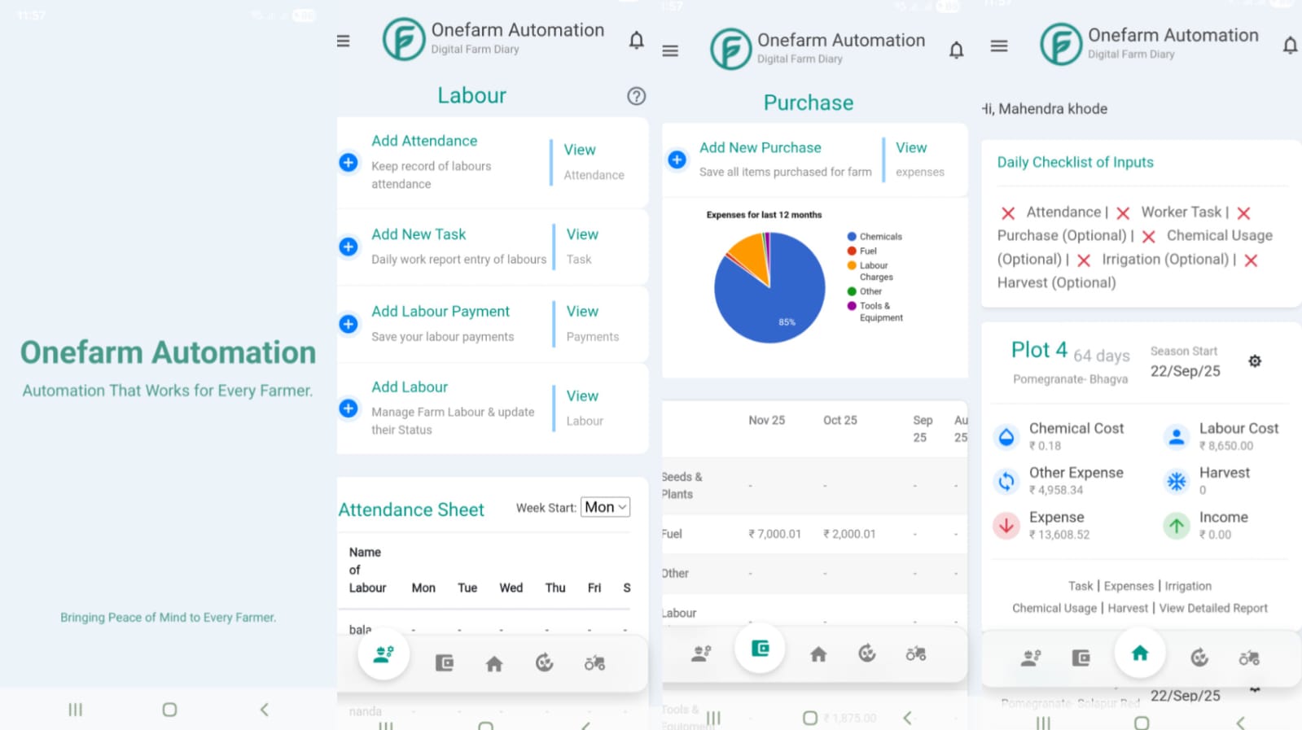
Task: Tap the Income up-arrow icon
Action: pos(1177,526)
